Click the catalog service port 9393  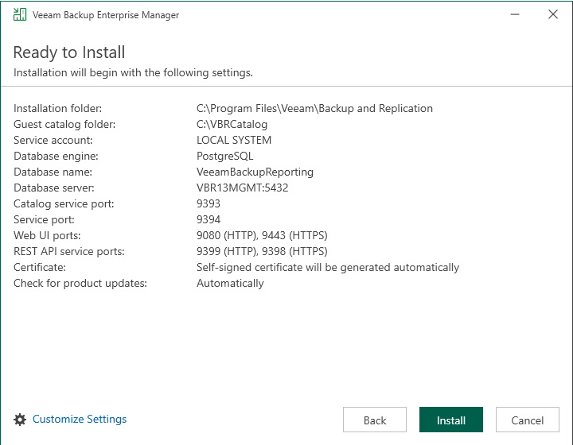[209, 203]
